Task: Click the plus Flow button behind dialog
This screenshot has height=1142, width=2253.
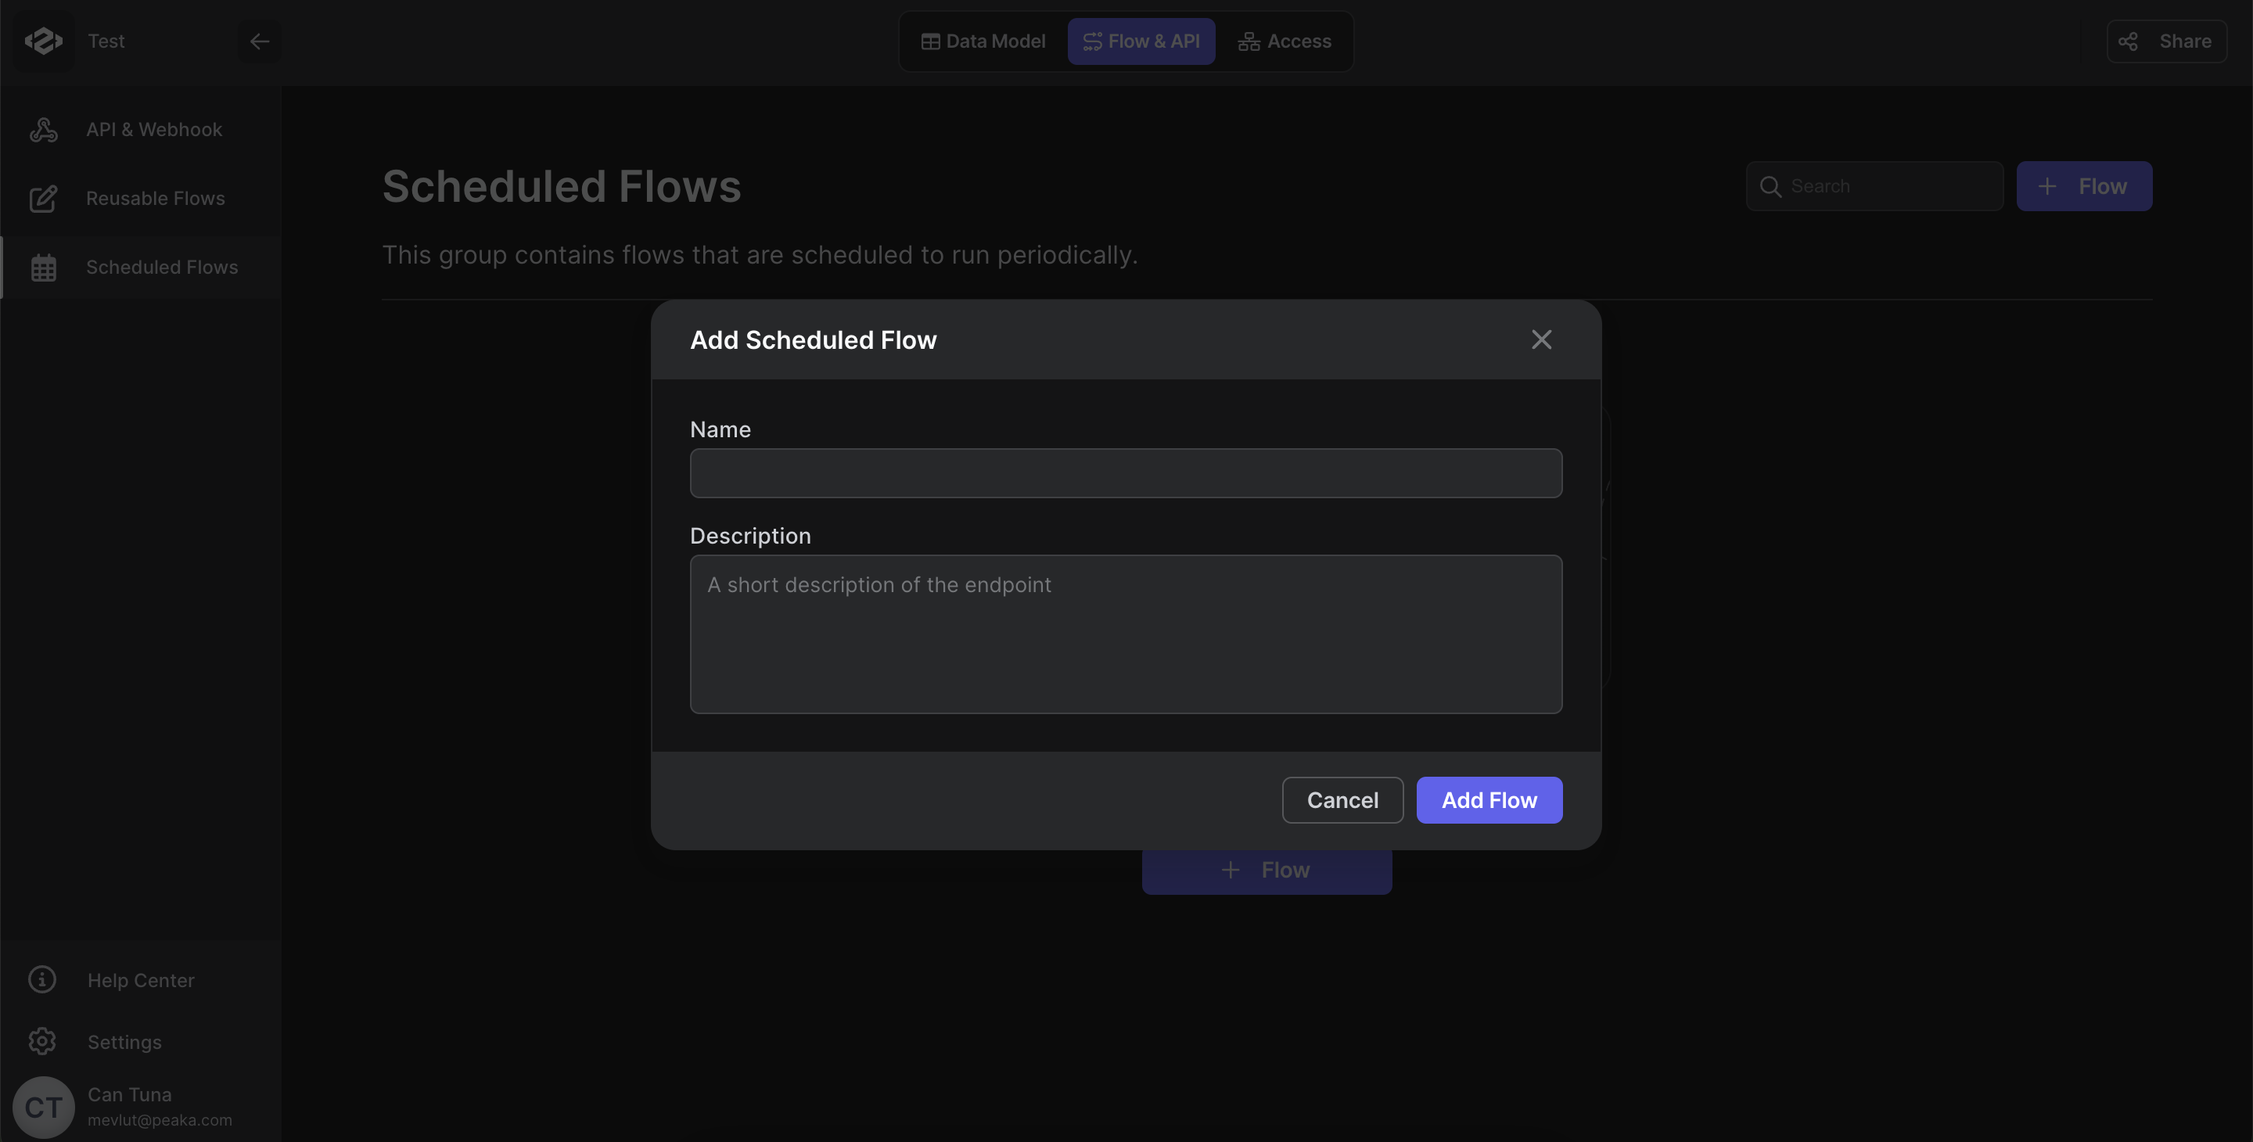Action: [x=1267, y=871]
